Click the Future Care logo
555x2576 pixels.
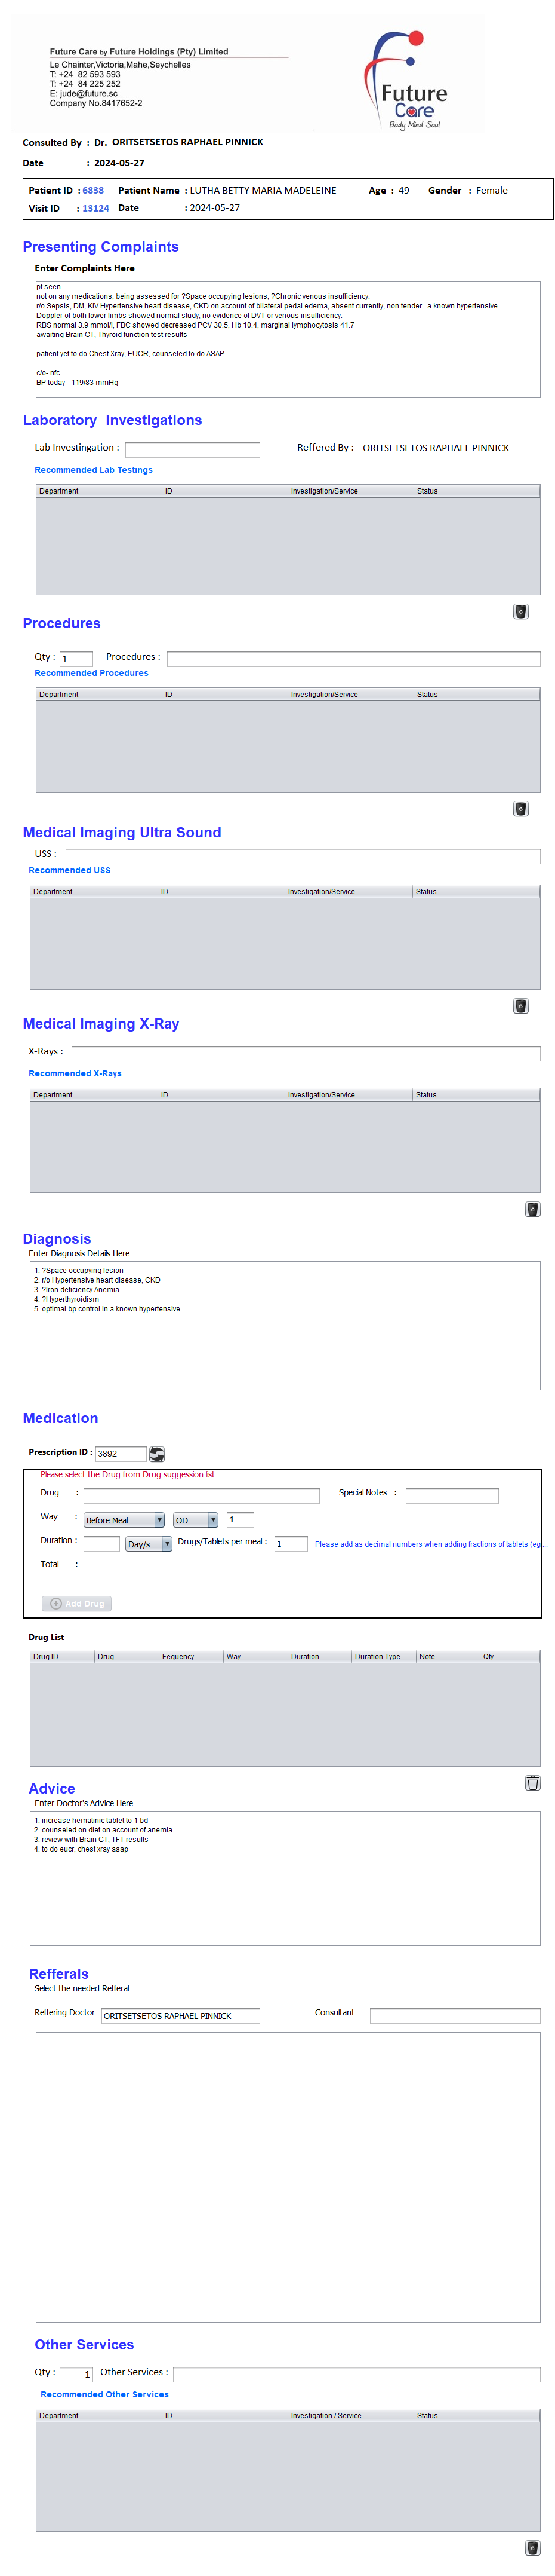coord(408,81)
